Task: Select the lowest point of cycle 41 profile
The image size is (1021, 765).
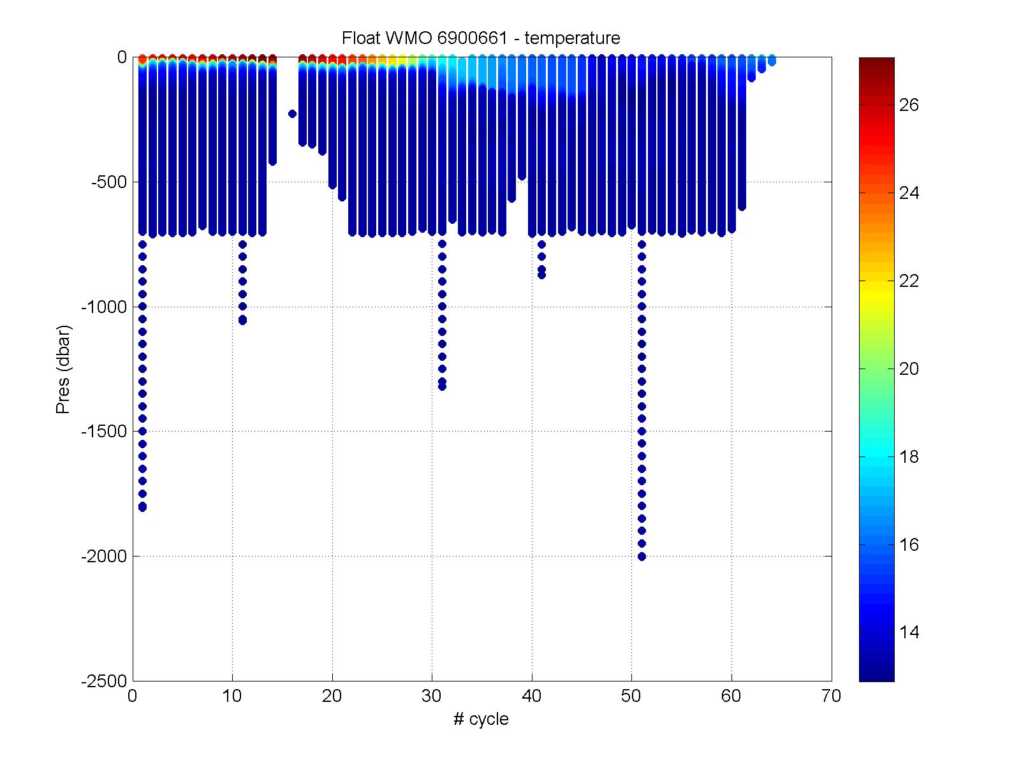Action: 541,275
